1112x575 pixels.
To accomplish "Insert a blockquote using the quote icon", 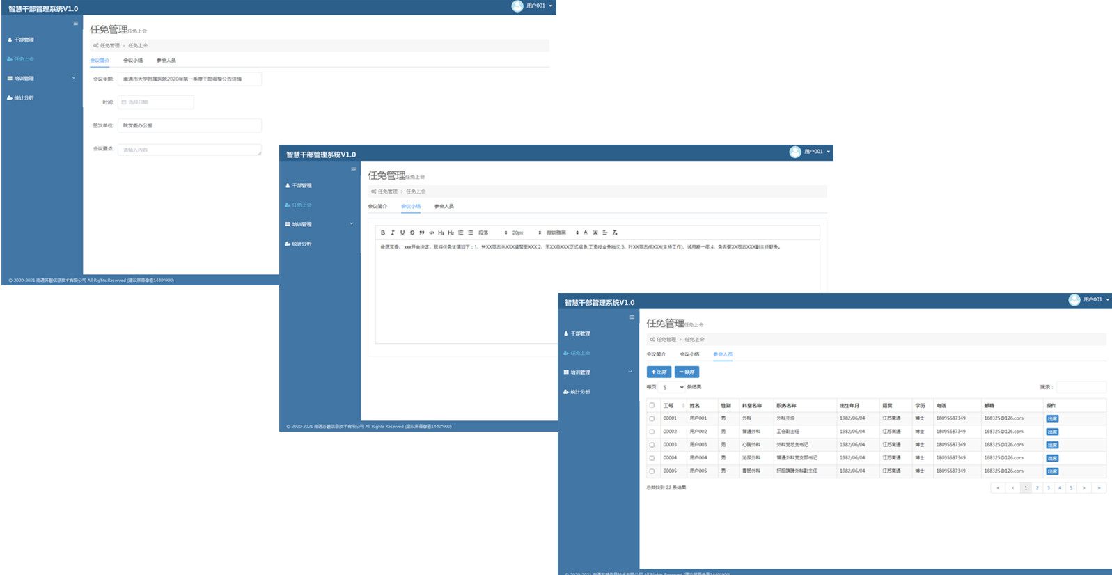I will pos(422,233).
